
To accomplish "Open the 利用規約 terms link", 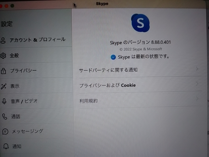I will point(140,100).
